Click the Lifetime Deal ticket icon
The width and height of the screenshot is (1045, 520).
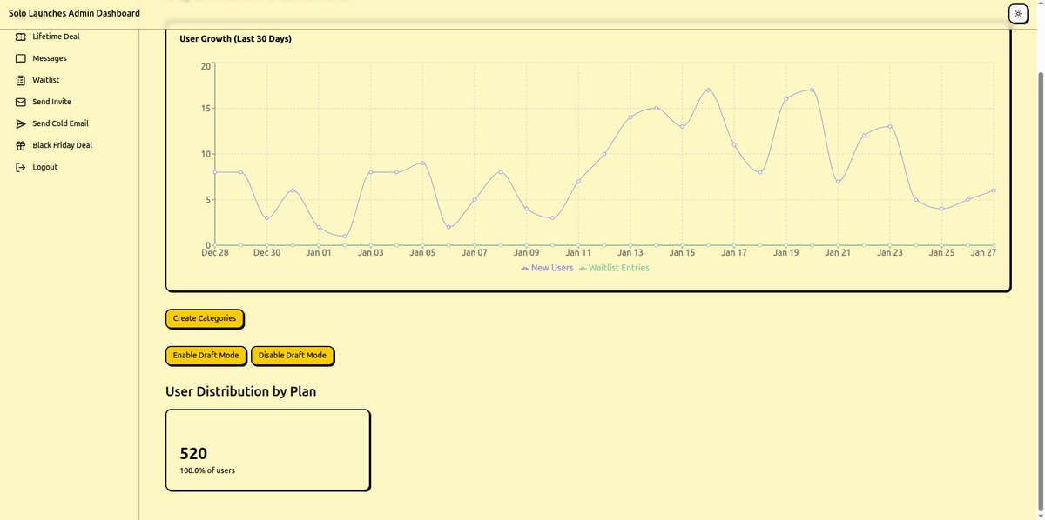(21, 37)
